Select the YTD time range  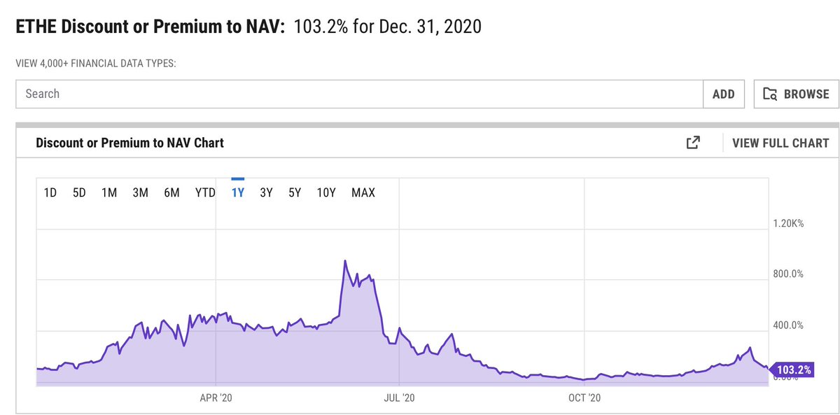pos(204,192)
